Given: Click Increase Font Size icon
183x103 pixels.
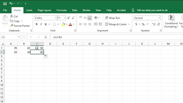Looking at the screenshot, I should point(69,18).
